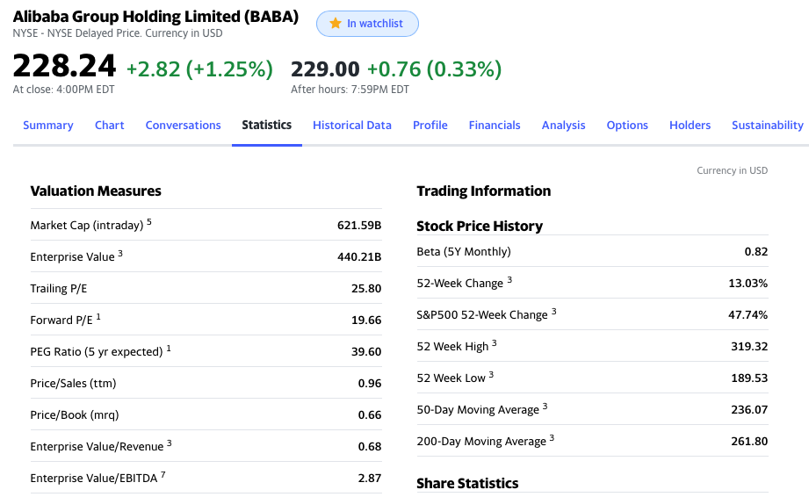Click the 52-Week Change label
The width and height of the screenshot is (809, 497).
coord(459,283)
